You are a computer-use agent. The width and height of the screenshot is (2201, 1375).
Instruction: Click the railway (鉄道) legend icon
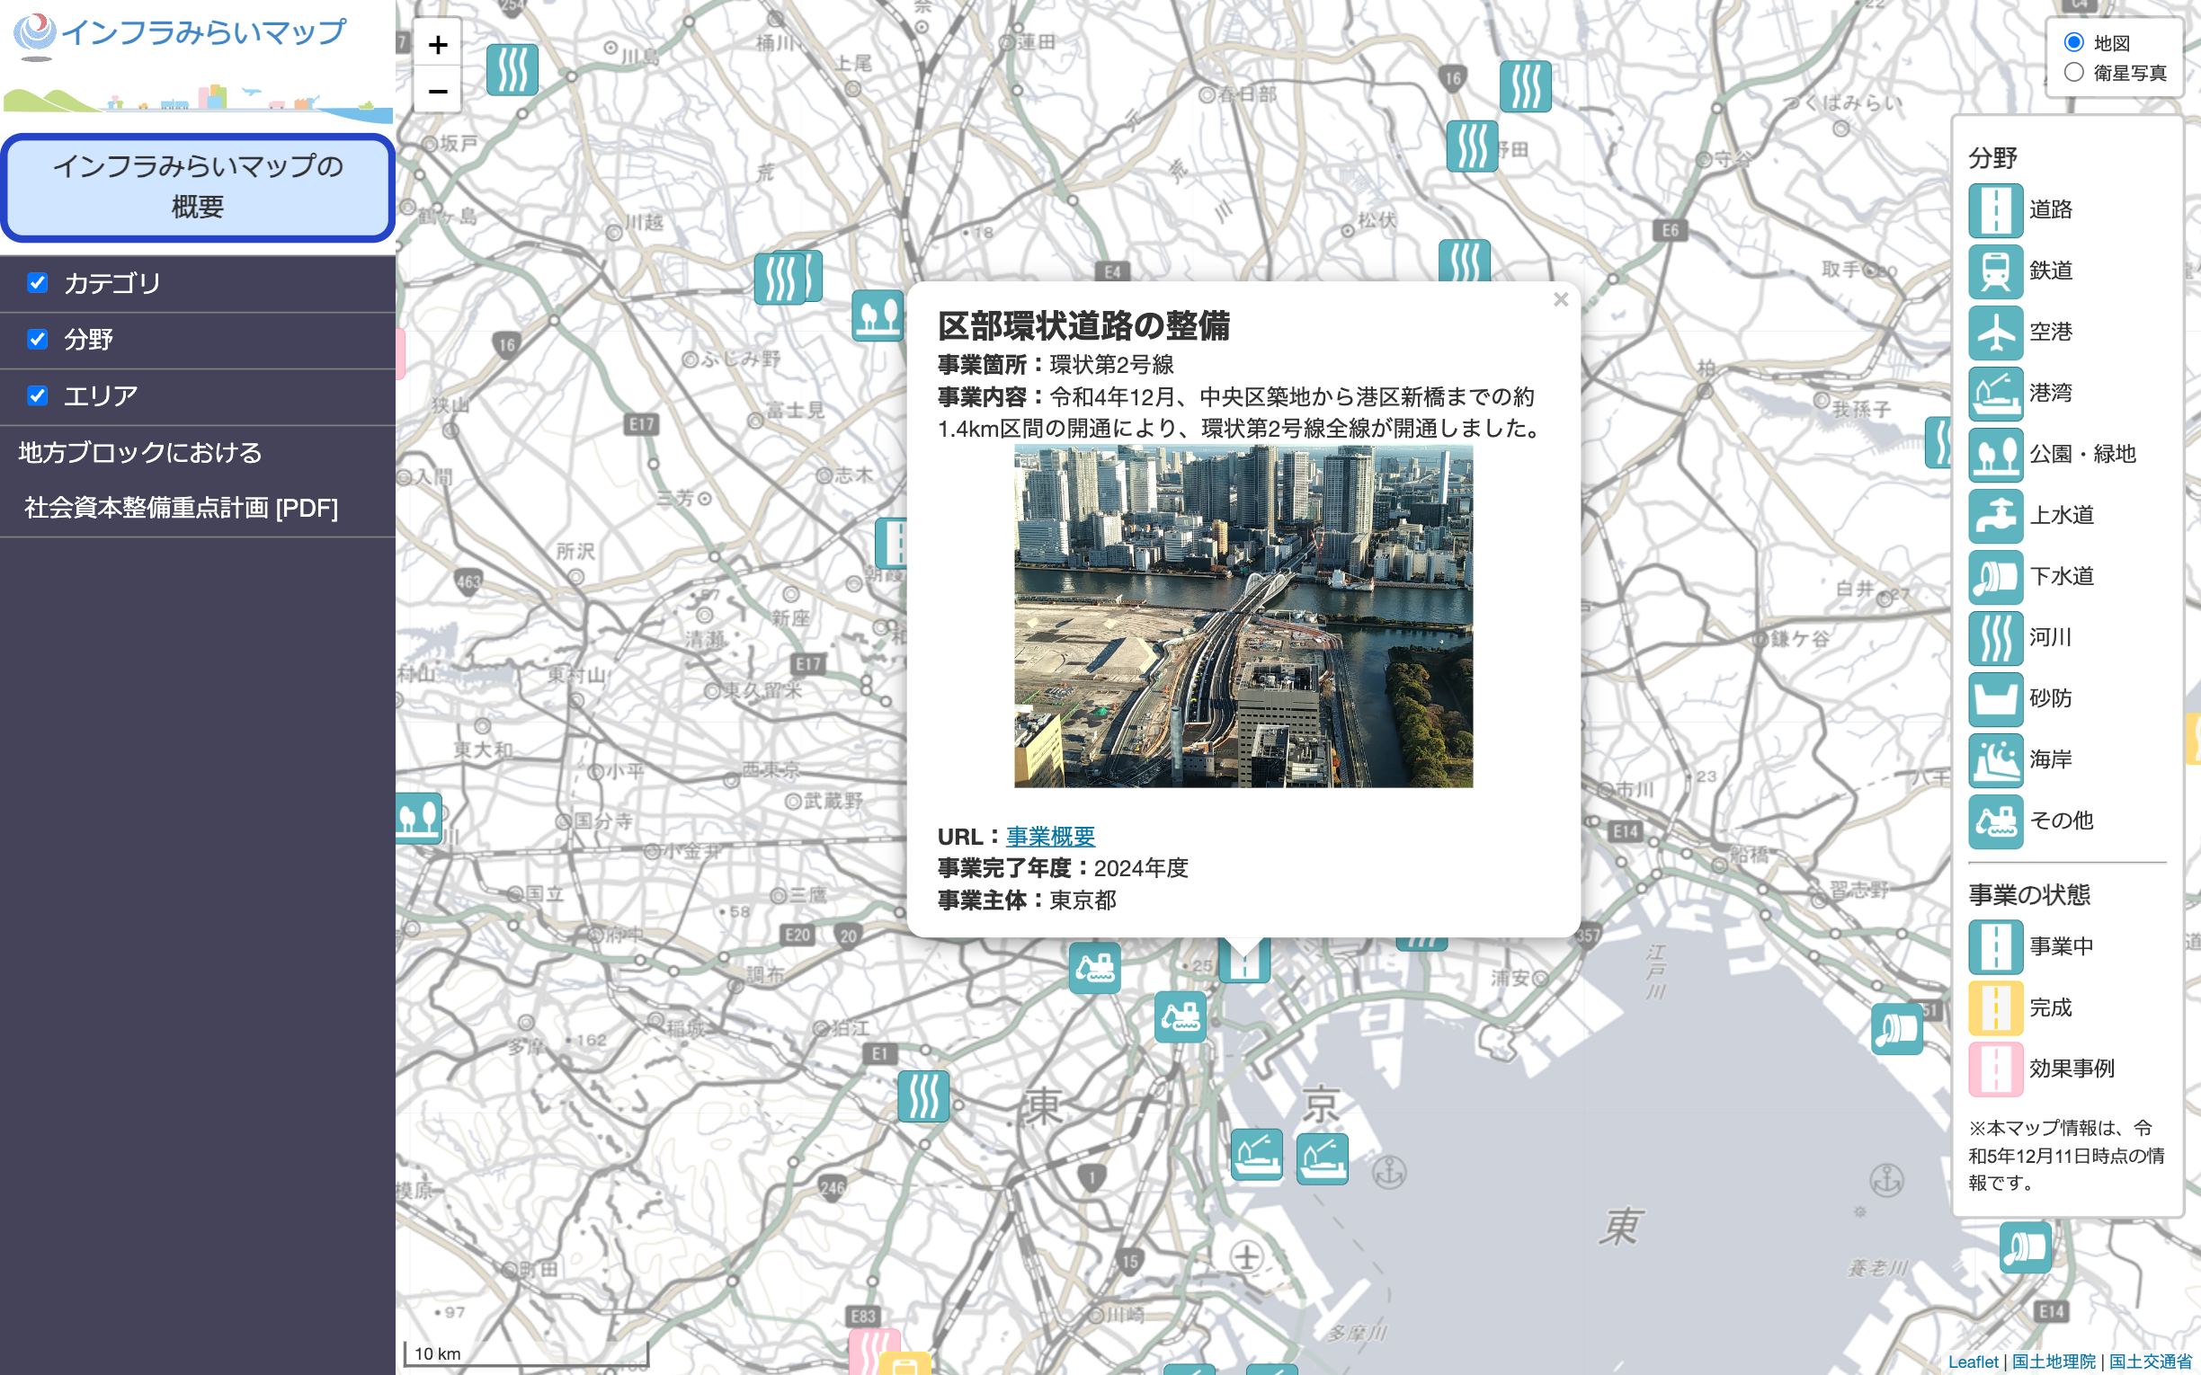pyautogui.click(x=1994, y=271)
